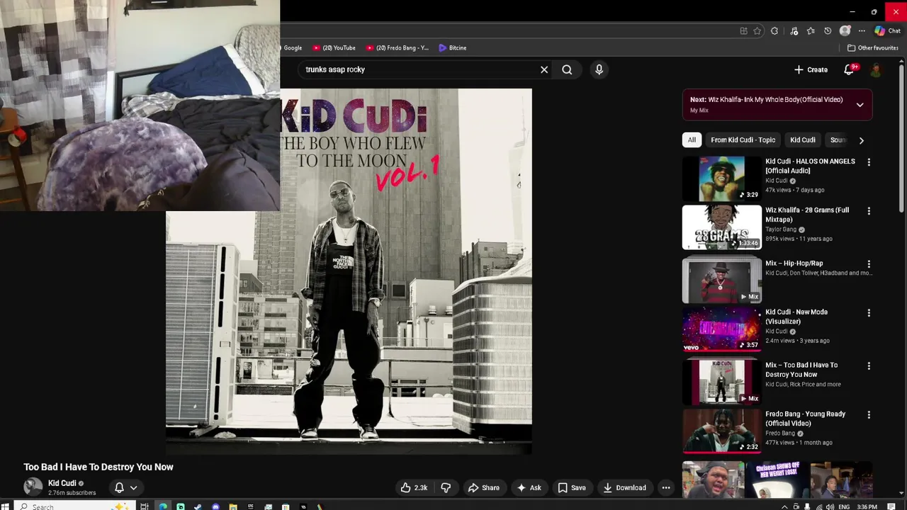Open notification preference dropdown arrow by bell

click(x=133, y=487)
